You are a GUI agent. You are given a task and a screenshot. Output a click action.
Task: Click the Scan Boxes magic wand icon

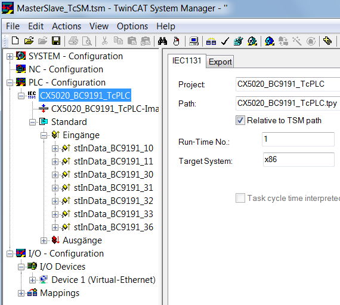click(x=297, y=41)
